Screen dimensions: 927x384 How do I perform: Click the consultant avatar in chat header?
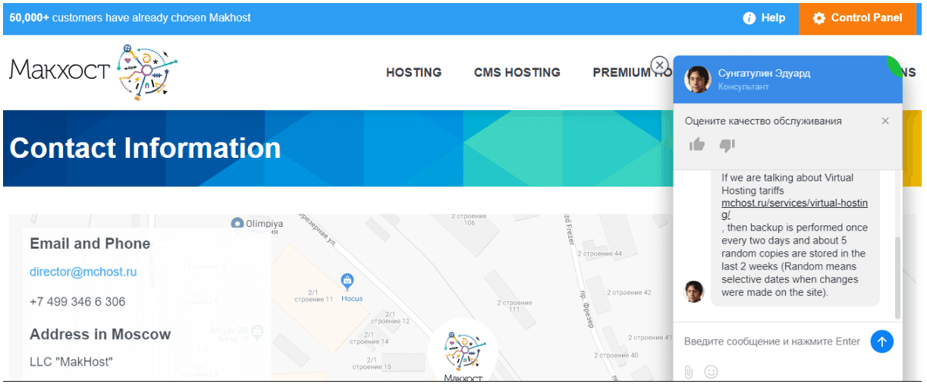pyautogui.click(x=697, y=79)
